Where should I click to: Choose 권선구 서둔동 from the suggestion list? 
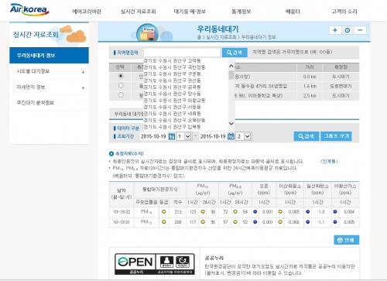click(172, 107)
